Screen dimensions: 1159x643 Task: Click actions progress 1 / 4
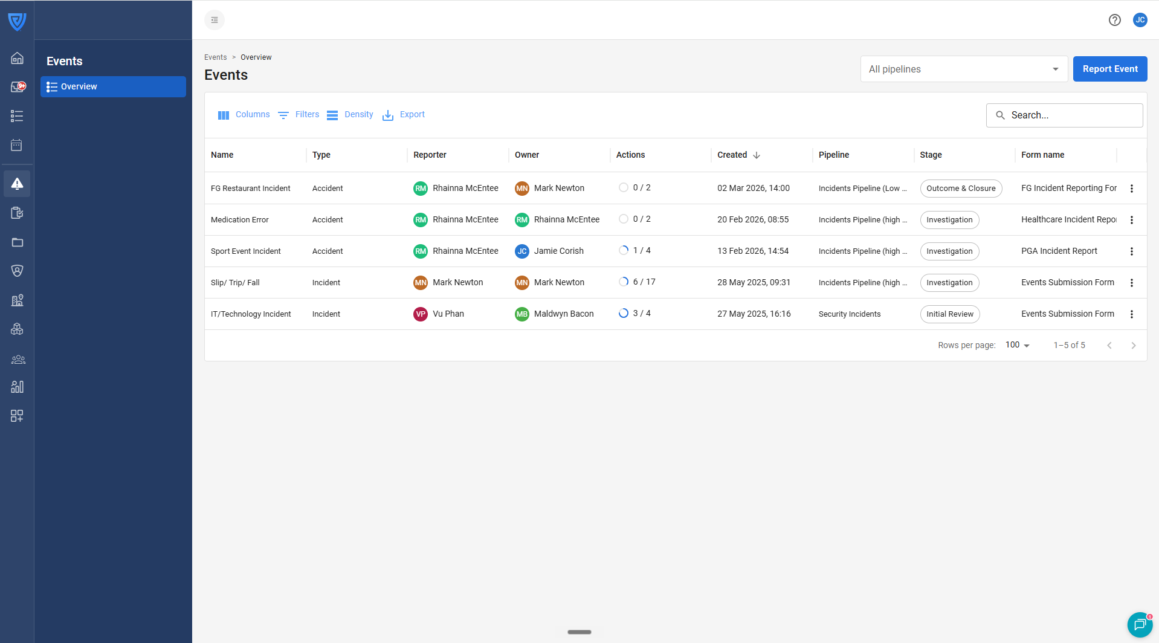[634, 251]
